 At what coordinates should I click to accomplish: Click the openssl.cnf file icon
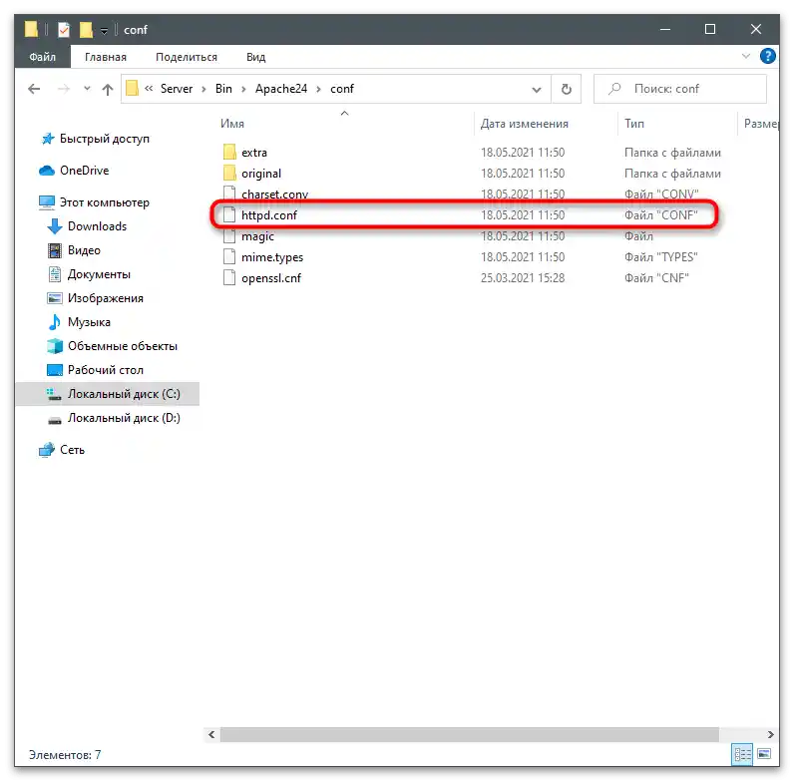[x=229, y=278]
